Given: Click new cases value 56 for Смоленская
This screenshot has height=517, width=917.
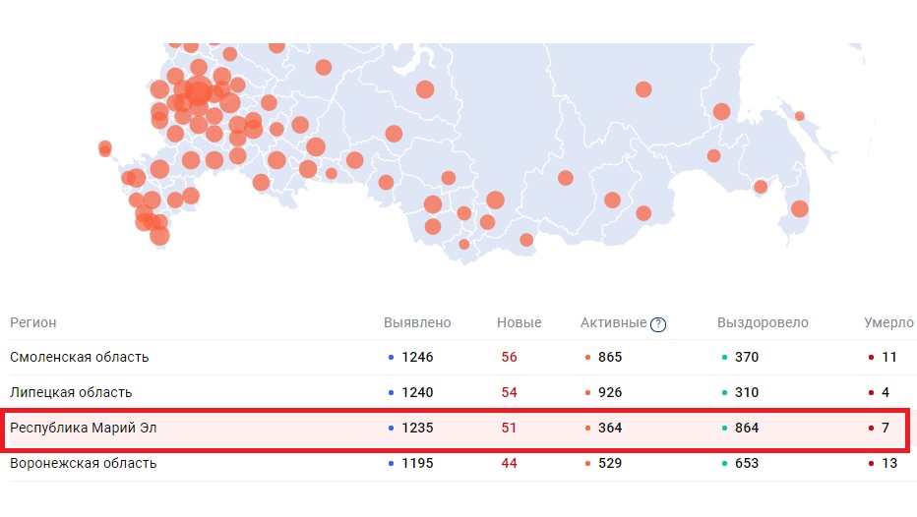Looking at the screenshot, I should (509, 357).
